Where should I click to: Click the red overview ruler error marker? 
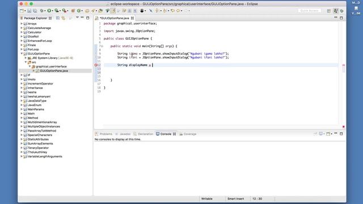pos(344,65)
